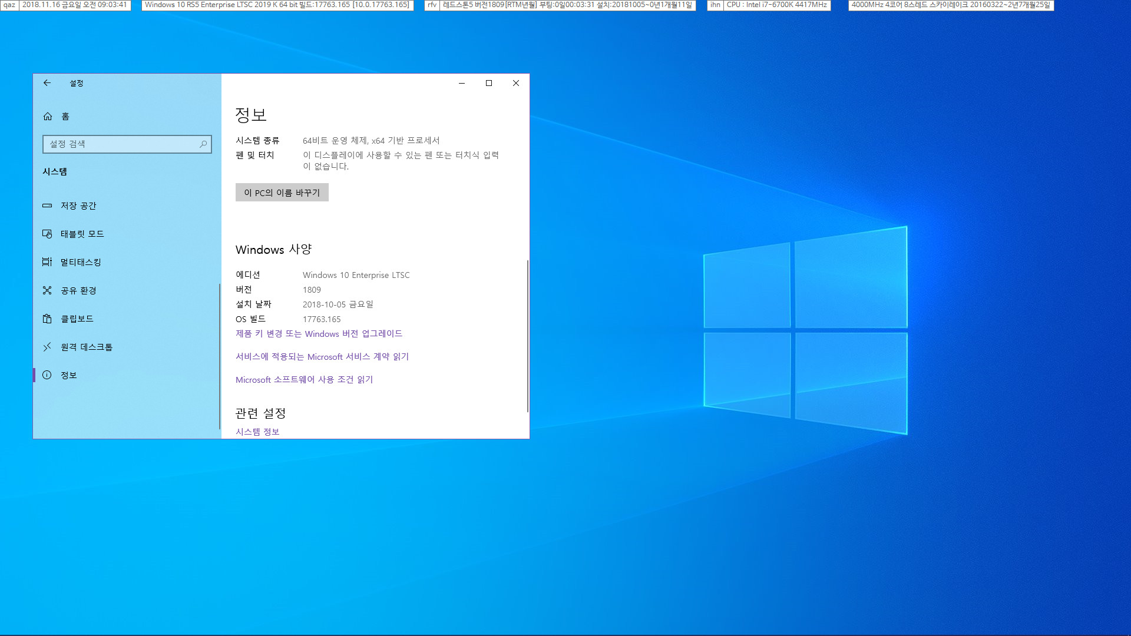
Task: Open the 태블릿 모드 settings page
Action: [x=126, y=234]
